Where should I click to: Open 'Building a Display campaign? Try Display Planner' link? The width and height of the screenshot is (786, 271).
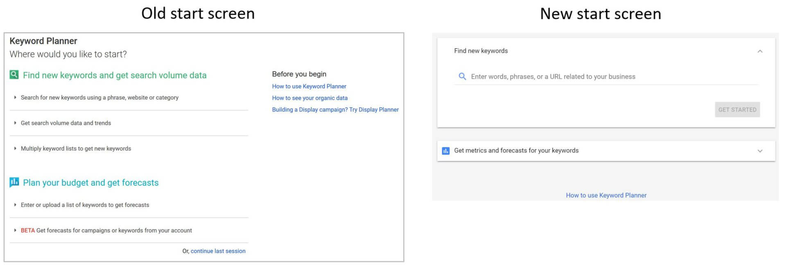(x=335, y=109)
